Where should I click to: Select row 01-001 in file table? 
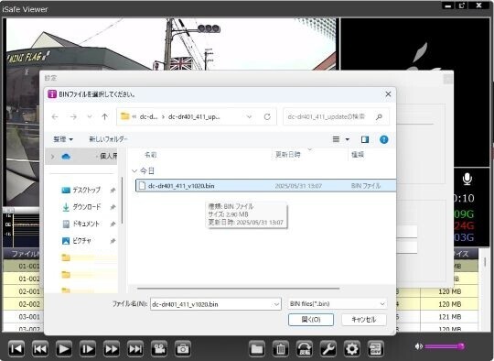29,266
